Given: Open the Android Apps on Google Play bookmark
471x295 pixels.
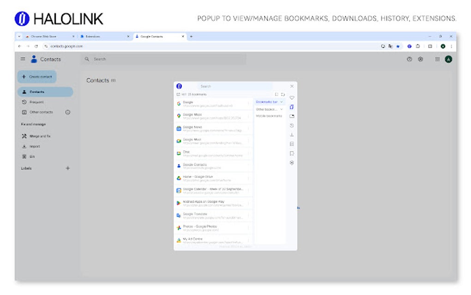Looking at the screenshot, I should coord(213,203).
